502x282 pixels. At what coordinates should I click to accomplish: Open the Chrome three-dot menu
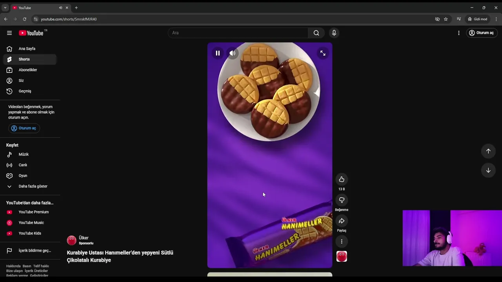pos(496,19)
